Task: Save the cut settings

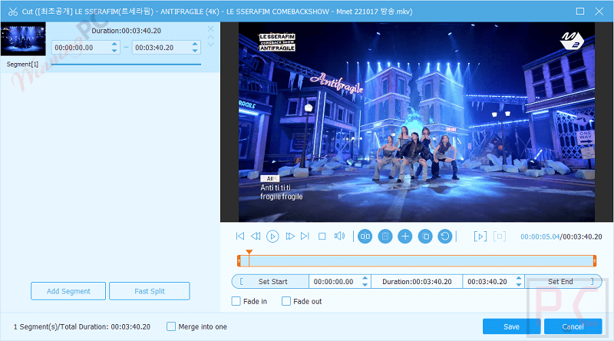Action: [x=511, y=326]
